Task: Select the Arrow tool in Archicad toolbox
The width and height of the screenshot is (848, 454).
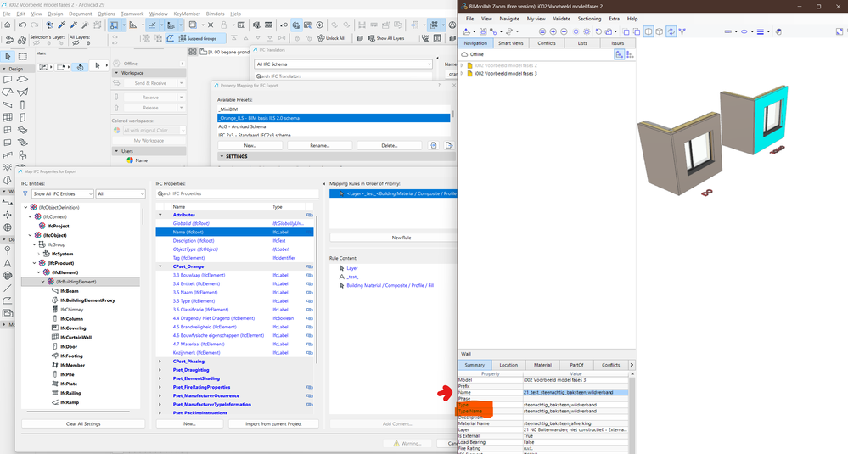Action: click(x=8, y=56)
